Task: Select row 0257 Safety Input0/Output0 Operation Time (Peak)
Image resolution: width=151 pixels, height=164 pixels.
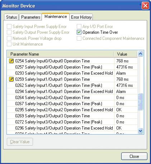Action: pyautogui.click(x=72, y=67)
